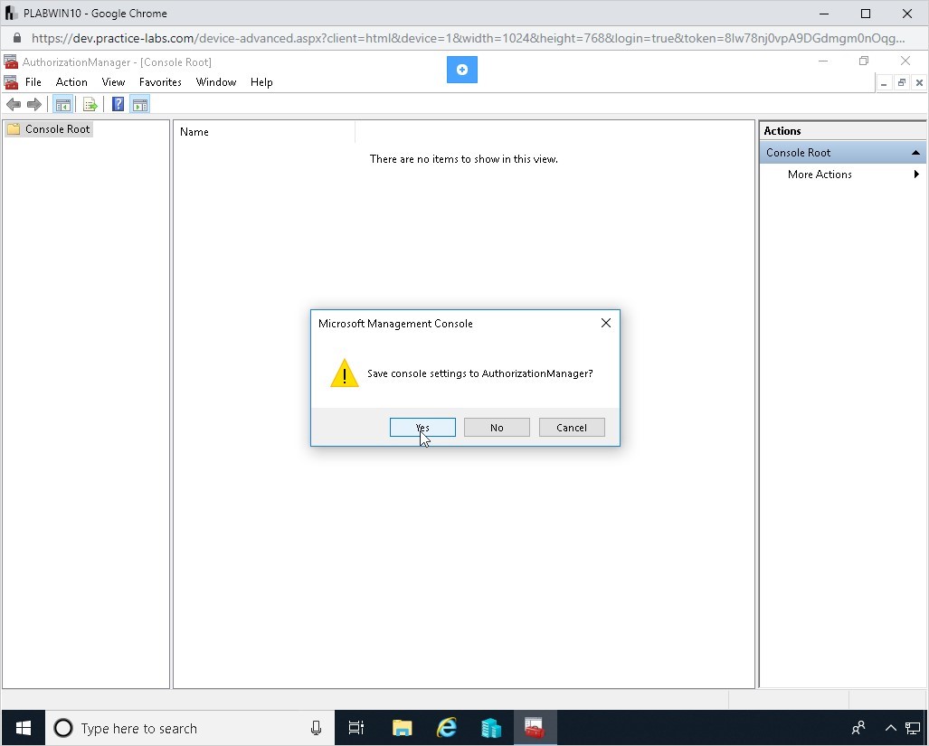Image resolution: width=929 pixels, height=746 pixels.
Task: Close the Microsoft Management Console dialog
Action: [605, 323]
